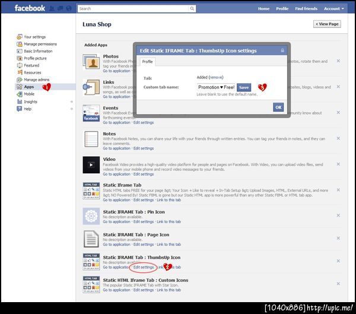Open Manage admins in sidebar
The width and height of the screenshot is (356, 314).
[33, 80]
